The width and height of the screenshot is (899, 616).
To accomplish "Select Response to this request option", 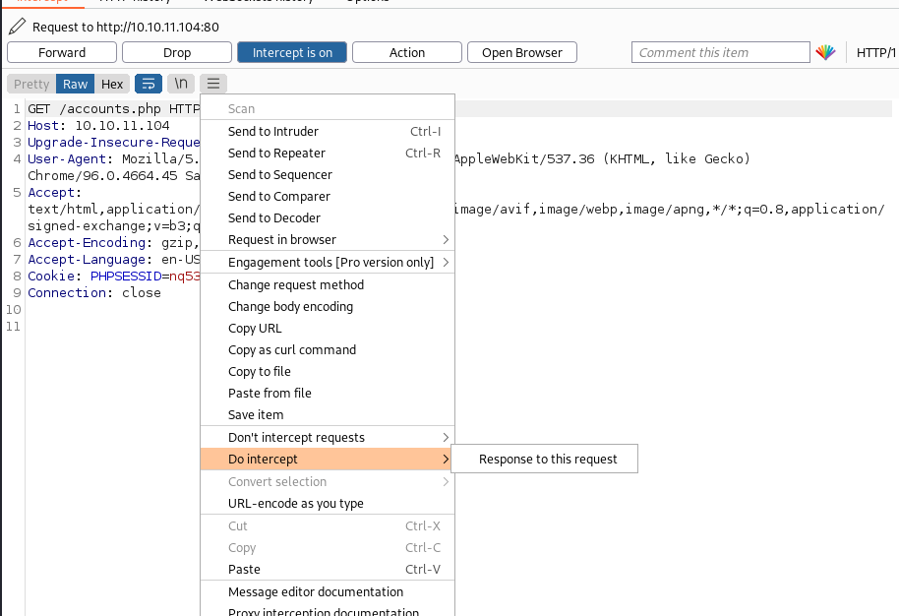I will click(548, 460).
